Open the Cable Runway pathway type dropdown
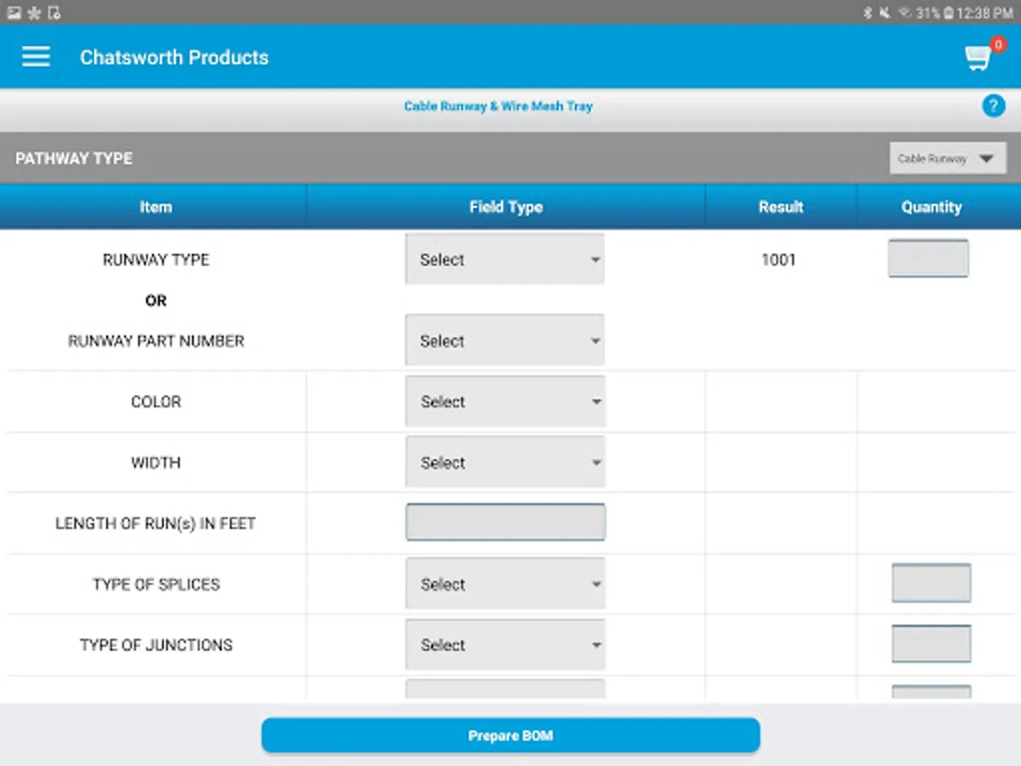This screenshot has height=766, width=1021. 948,158
